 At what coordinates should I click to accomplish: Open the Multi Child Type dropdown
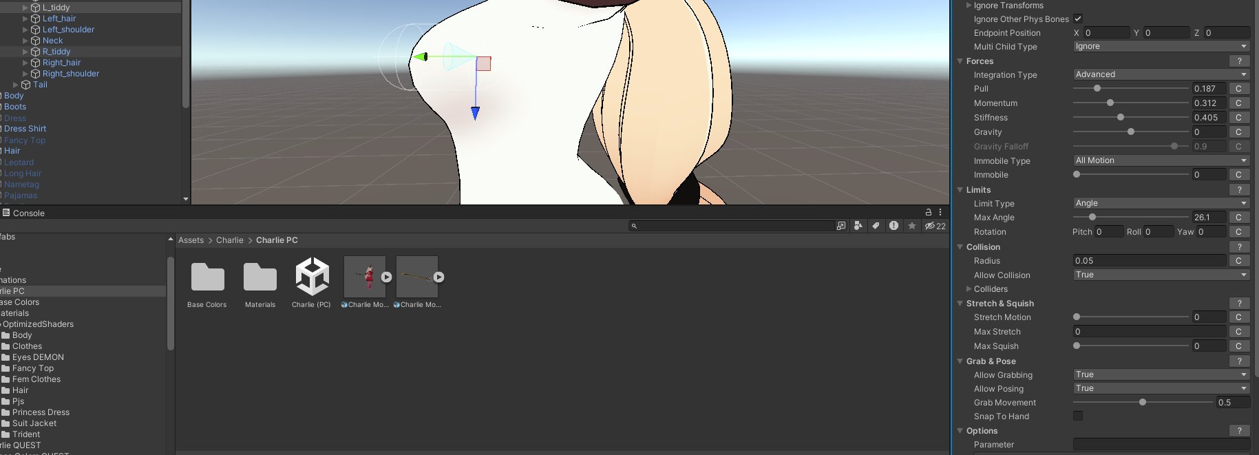[x=1161, y=46]
